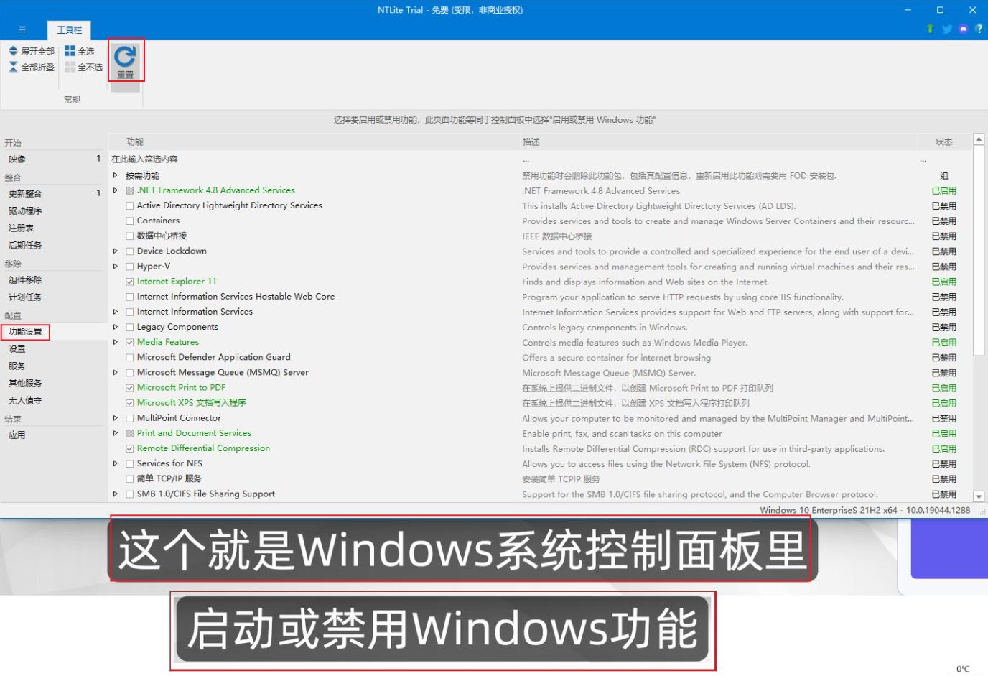
Task: Click the filter input field 在此输入筛选内容
Action: (287, 159)
